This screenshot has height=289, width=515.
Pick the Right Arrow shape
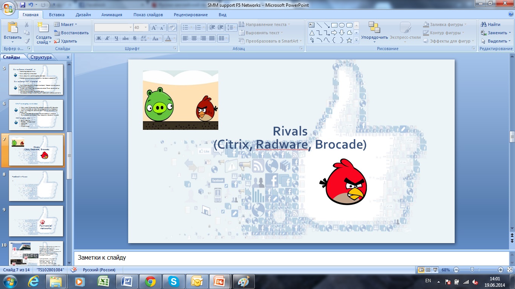(x=334, y=33)
